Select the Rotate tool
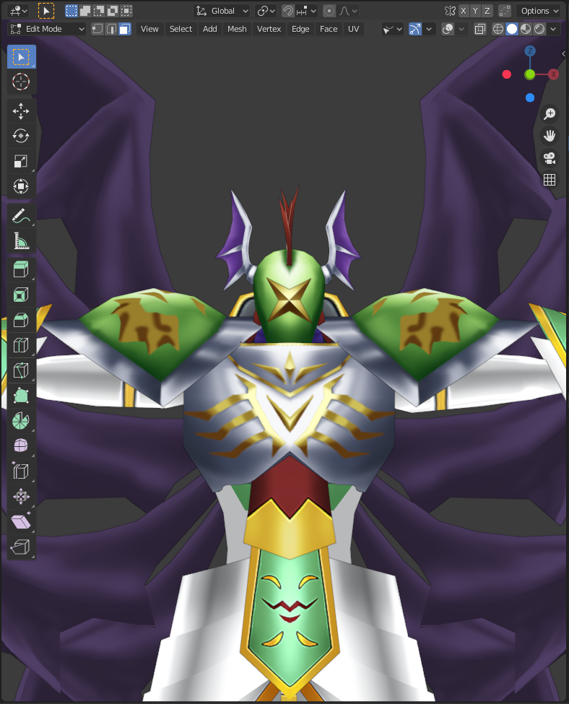The height and width of the screenshot is (704, 569). click(21, 136)
